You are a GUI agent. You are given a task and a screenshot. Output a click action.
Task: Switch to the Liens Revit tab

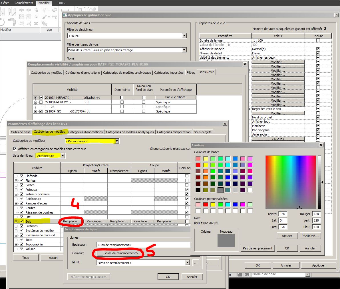click(206, 72)
